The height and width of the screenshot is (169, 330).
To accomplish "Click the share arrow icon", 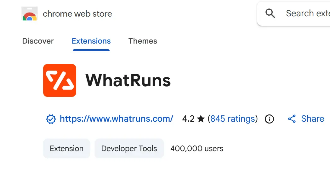I will 292,119.
